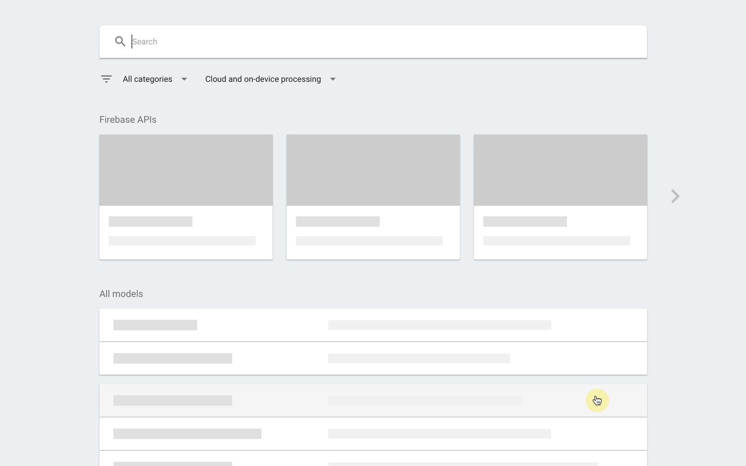Screen dimensions: 746x466
Task: Click the middle Firebase card's title placeholder
Action: (x=338, y=222)
